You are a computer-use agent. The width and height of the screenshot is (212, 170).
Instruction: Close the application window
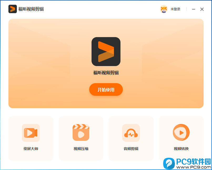click(202, 9)
